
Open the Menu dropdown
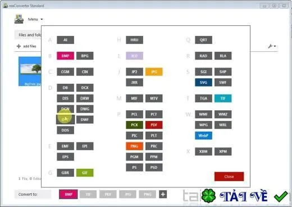pos(35,19)
